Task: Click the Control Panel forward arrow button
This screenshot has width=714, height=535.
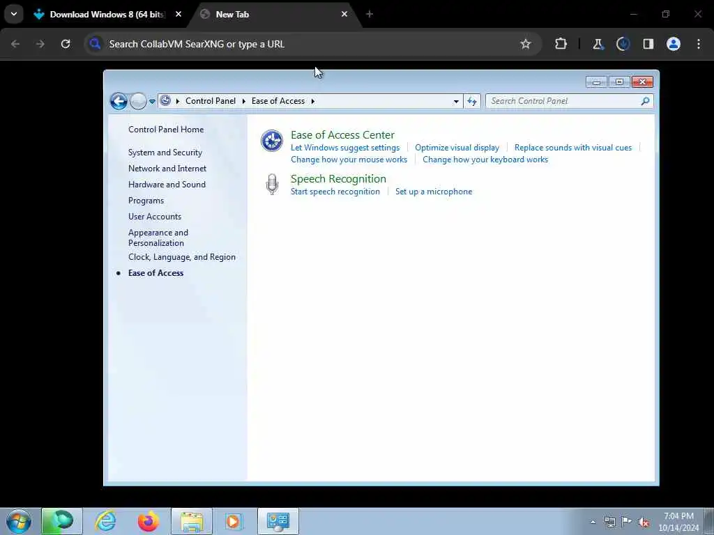Action: [x=138, y=101]
